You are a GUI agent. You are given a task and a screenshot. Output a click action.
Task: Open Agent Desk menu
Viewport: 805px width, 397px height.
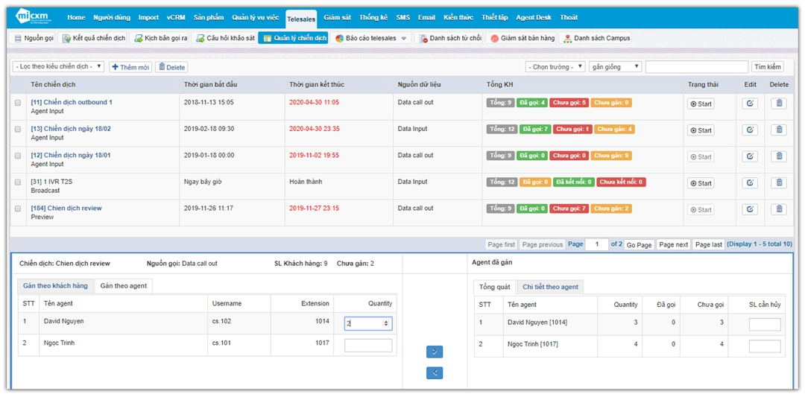pos(534,17)
